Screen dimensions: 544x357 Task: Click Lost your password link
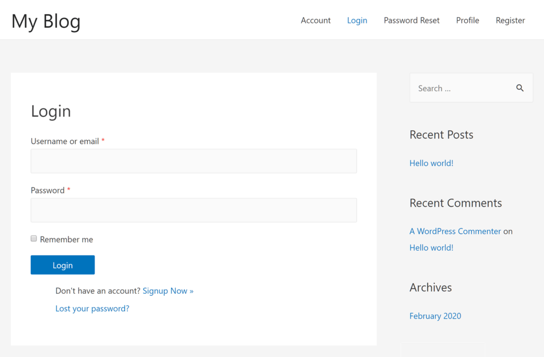click(92, 308)
